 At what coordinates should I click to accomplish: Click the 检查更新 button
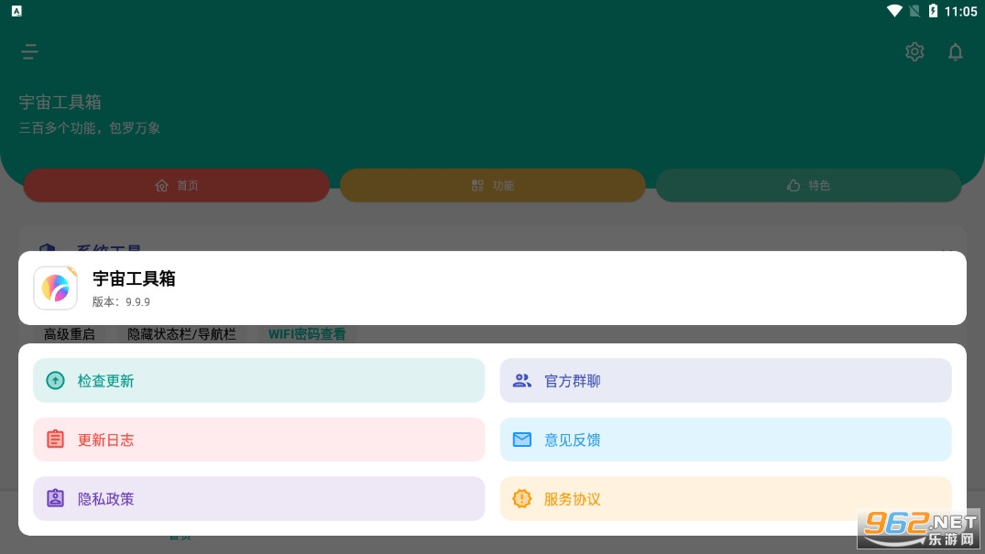point(258,381)
